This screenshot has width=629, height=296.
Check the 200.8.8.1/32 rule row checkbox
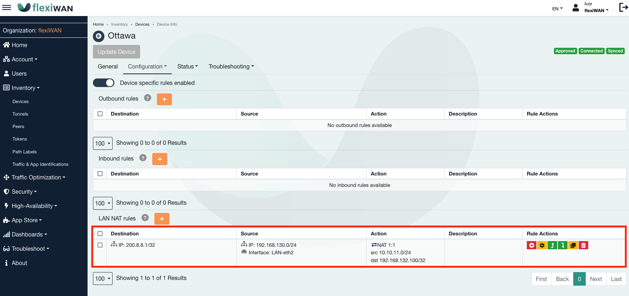100,245
